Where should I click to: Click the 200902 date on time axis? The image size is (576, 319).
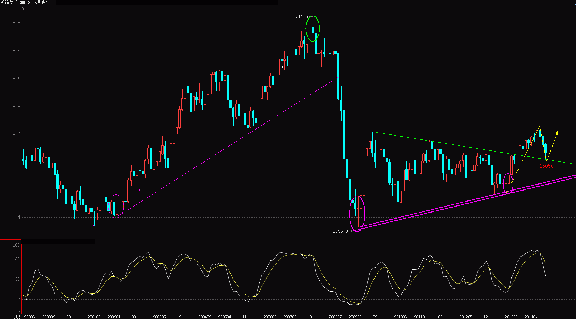pyautogui.click(x=355, y=317)
